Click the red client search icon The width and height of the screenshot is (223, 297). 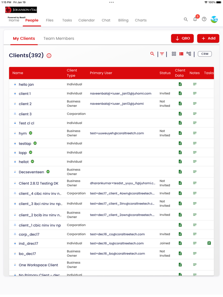pyautogui.click(x=152, y=54)
